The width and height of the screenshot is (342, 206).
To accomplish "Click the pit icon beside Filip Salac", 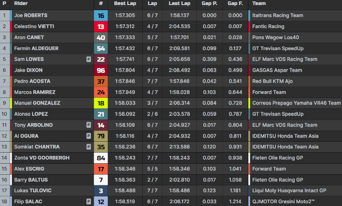I will [x=88, y=201].
